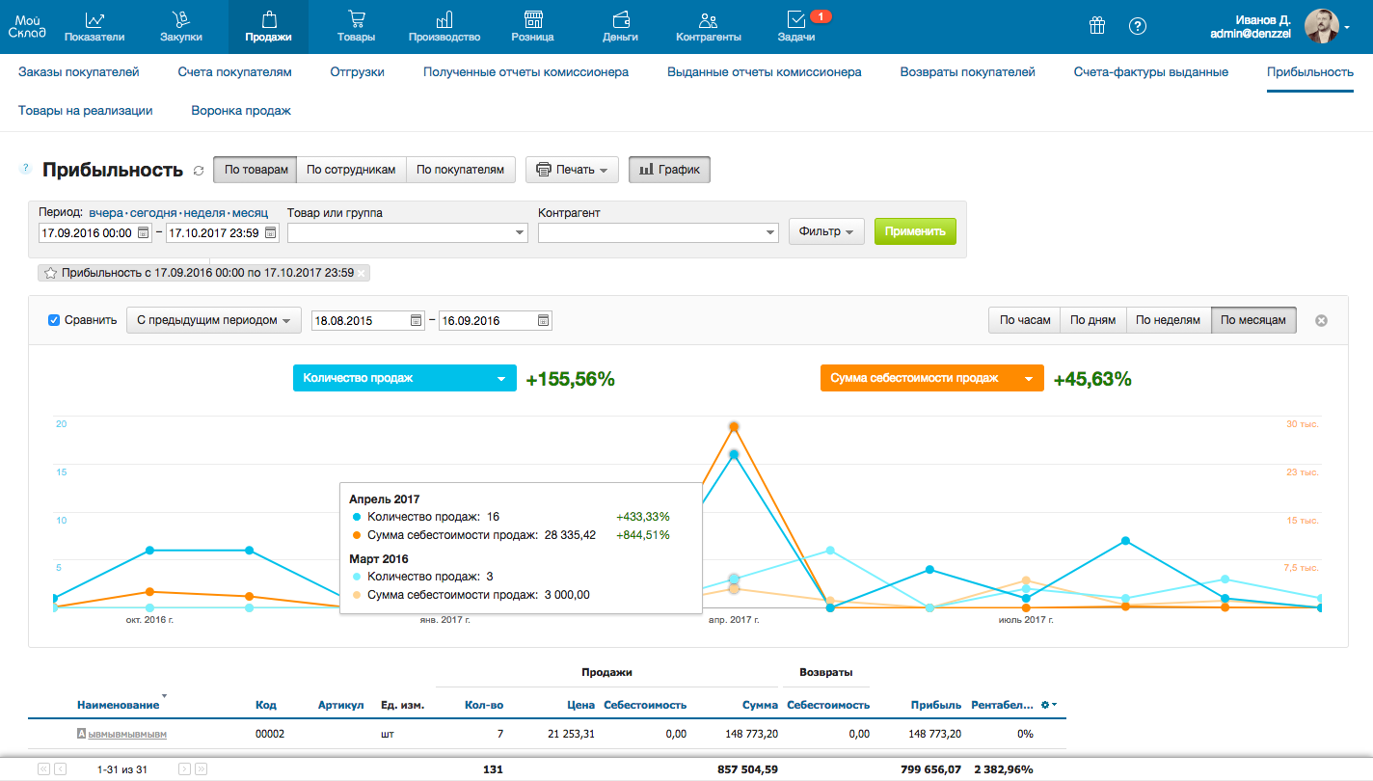Open the gift icon in header
The image size is (1373, 781).
click(1097, 26)
